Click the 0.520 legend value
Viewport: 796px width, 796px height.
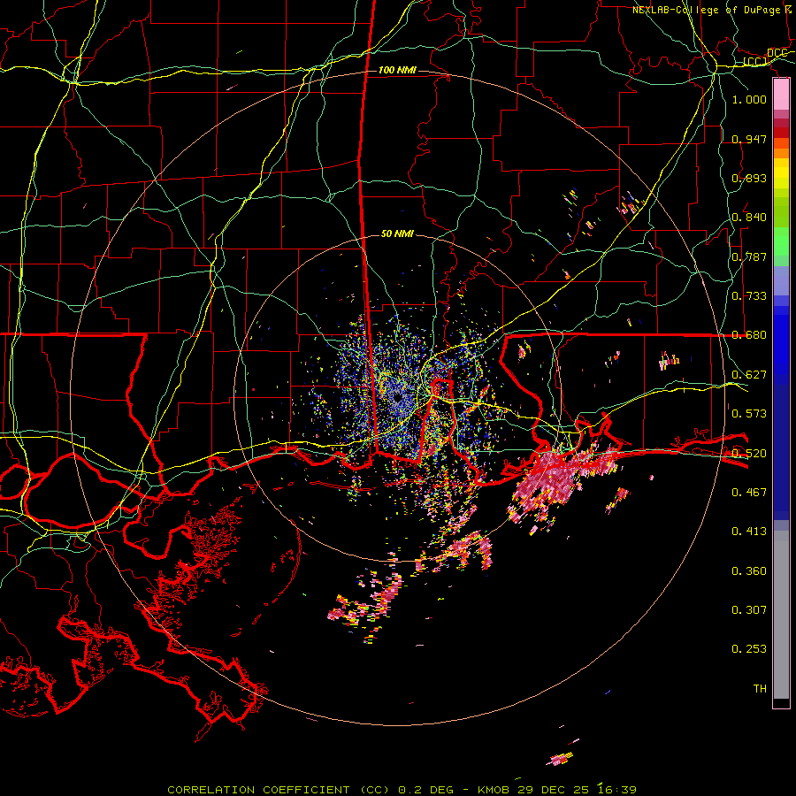749,453
